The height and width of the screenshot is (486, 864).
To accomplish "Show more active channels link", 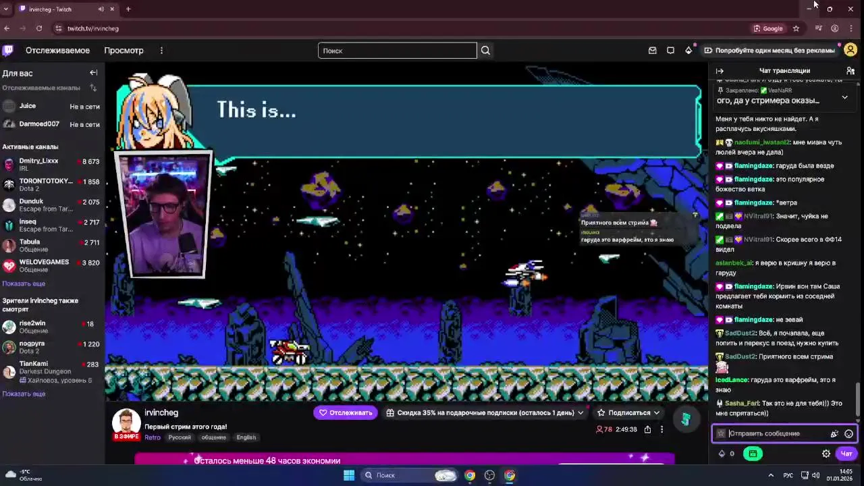I will coord(24,283).
